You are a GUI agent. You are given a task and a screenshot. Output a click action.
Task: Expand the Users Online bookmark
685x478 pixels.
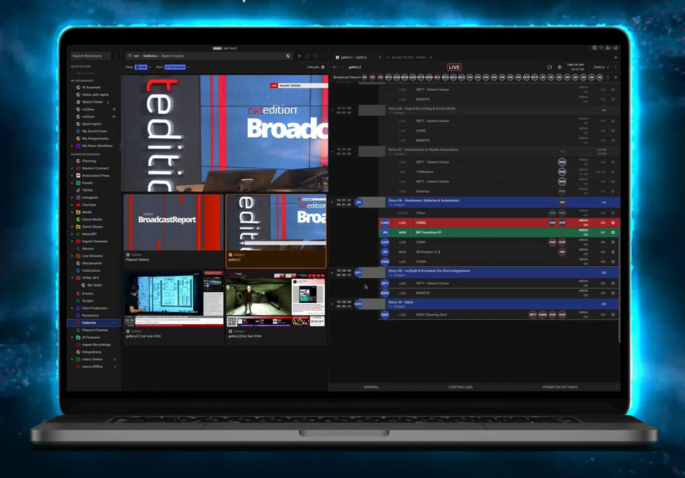(73, 359)
